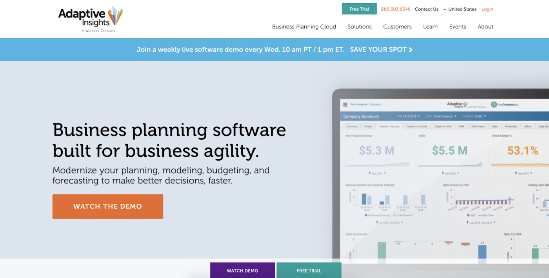This screenshot has width=549, height=278.
Task: Expand the United States region selector
Action: pyautogui.click(x=460, y=9)
